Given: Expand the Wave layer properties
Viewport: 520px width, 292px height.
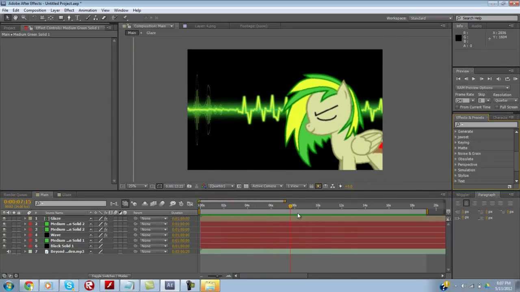Looking at the screenshot, I should (x=25, y=235).
